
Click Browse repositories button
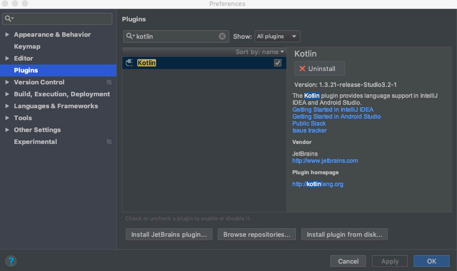tap(257, 234)
